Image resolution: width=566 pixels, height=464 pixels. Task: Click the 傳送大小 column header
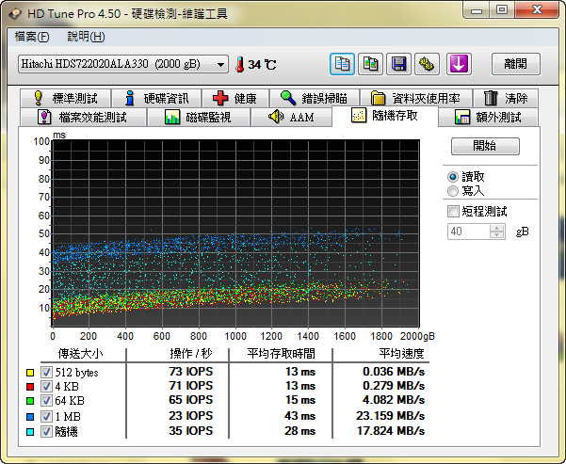point(80,353)
